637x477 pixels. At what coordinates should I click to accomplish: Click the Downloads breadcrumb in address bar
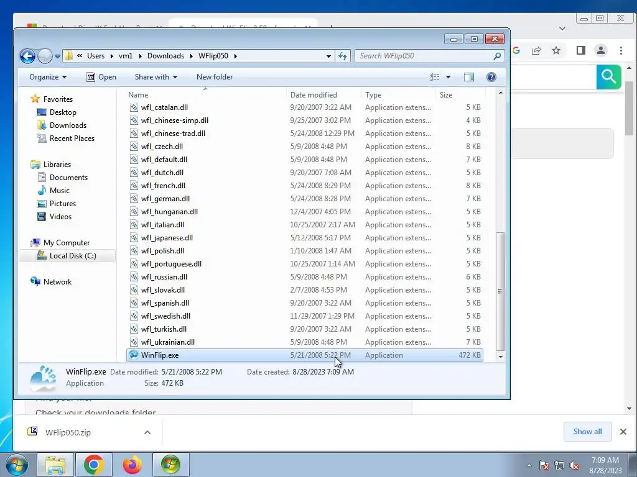pos(165,56)
